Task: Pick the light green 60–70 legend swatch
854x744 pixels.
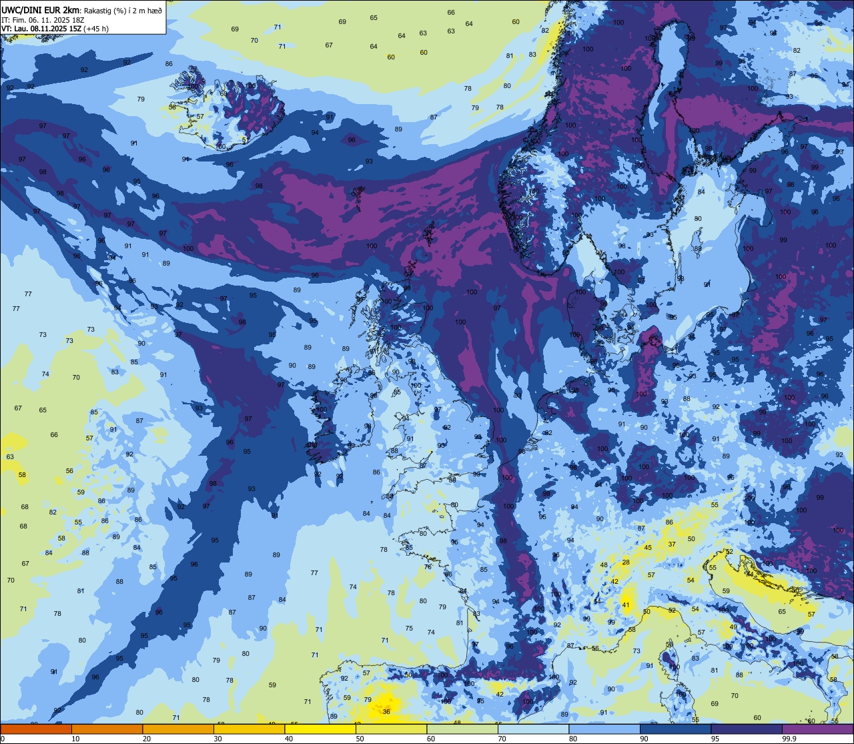Action: [x=462, y=729]
